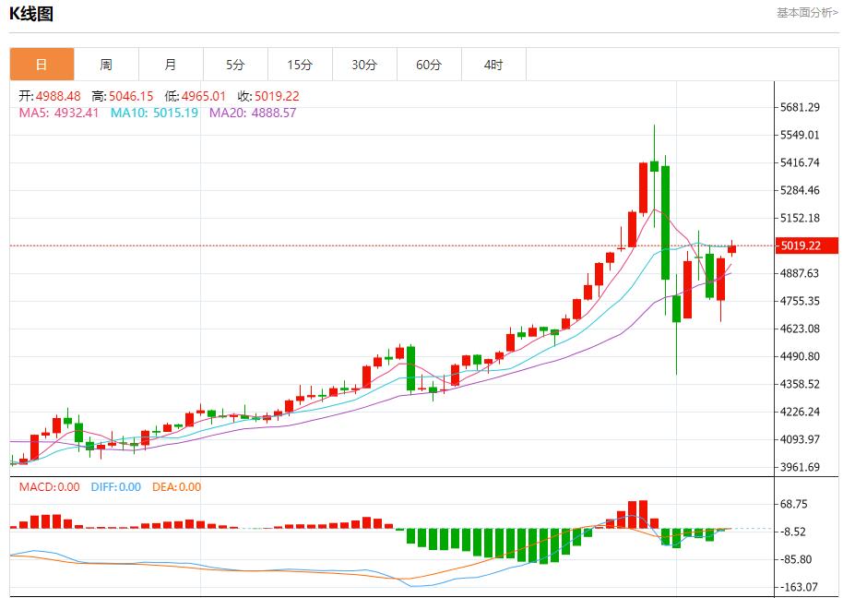This screenshot has width=843, height=598.
Task: Open the 基本面分析 link
Action: [x=807, y=13]
